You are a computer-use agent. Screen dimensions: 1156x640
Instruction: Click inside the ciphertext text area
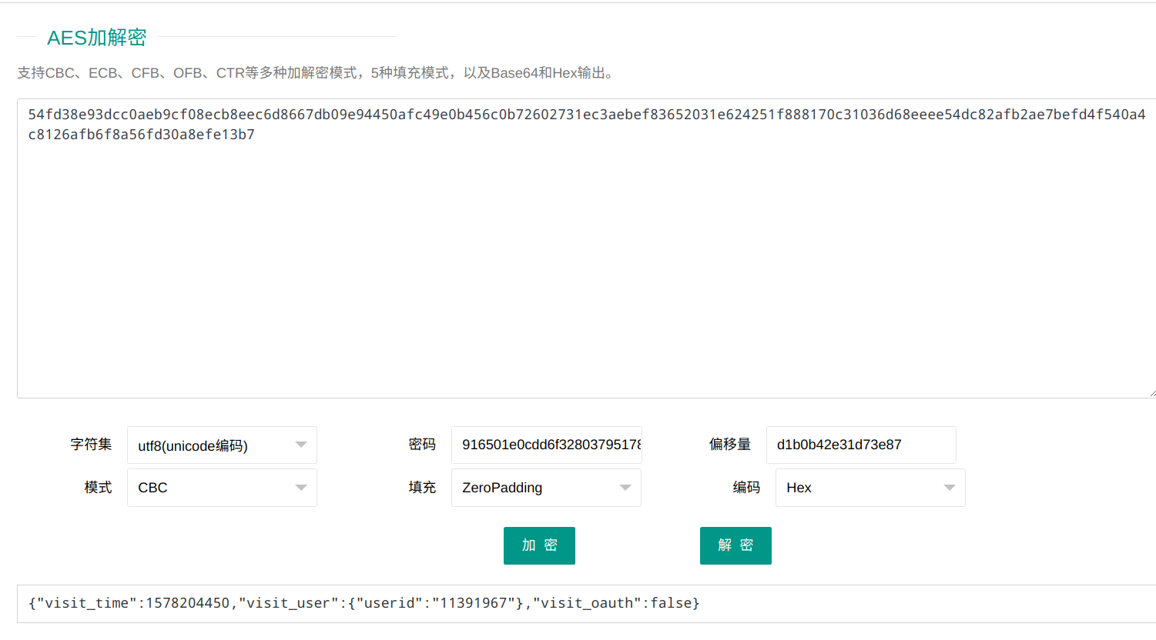pos(586,248)
